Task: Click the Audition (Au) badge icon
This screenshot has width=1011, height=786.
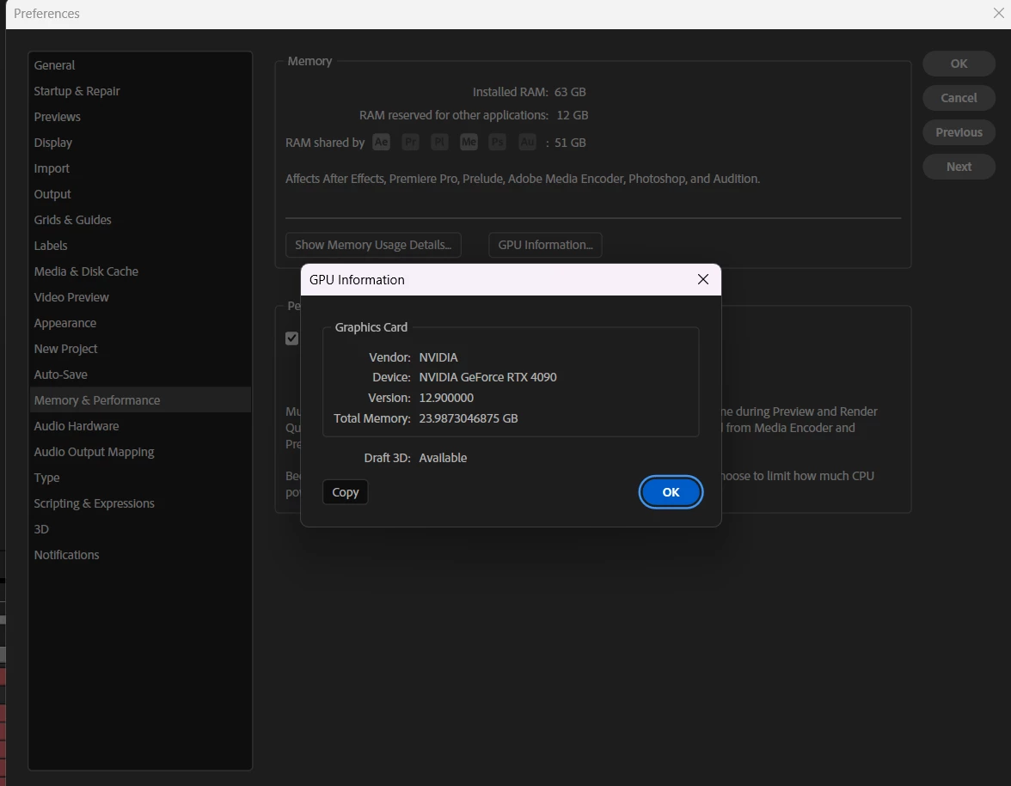Action: point(527,142)
